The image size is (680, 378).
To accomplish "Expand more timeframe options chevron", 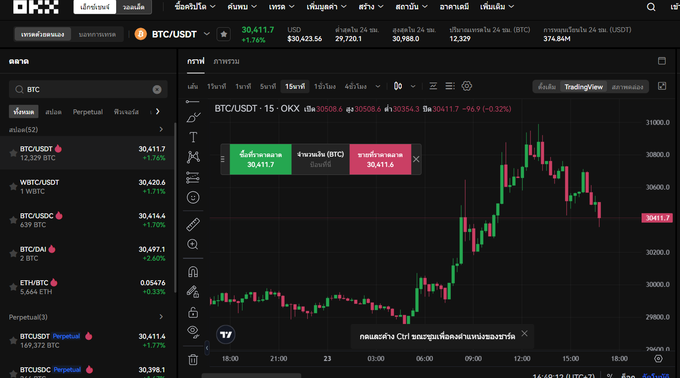I will (x=378, y=87).
